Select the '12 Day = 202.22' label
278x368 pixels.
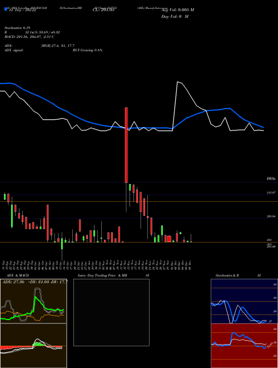(22, 11)
